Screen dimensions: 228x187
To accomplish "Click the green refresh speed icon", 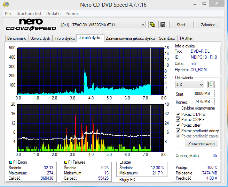I will tap(211, 84).
